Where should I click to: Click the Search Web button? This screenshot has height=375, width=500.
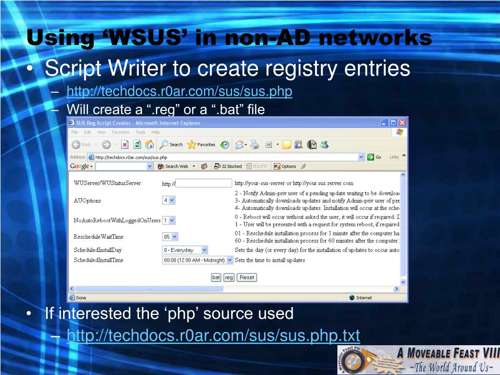(173, 167)
